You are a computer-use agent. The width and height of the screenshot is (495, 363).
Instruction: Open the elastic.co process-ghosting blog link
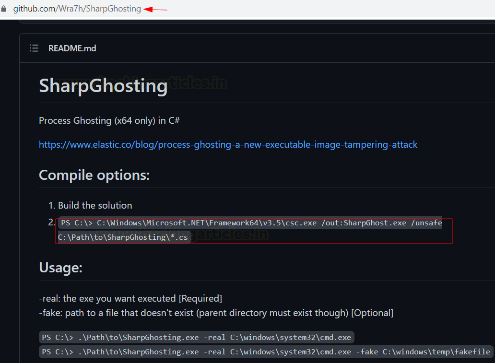[228, 144]
